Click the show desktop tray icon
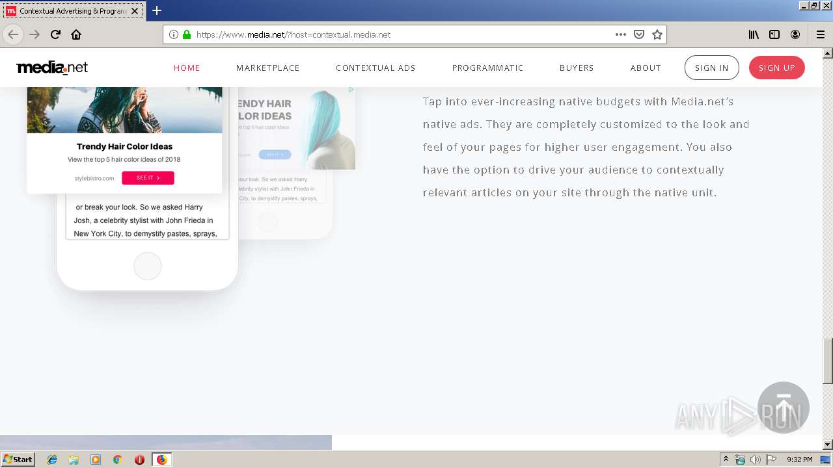Screen dimensions: 833x468 tap(825, 460)
